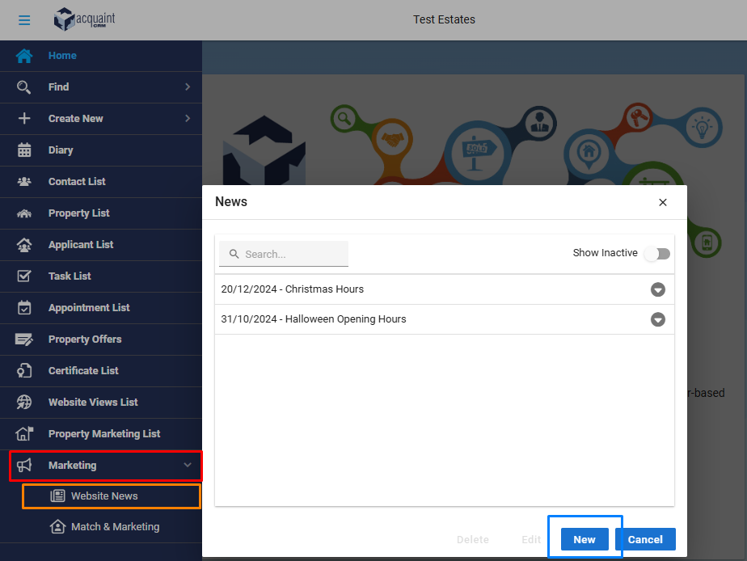Image resolution: width=747 pixels, height=561 pixels.
Task: Click the New button
Action: click(x=585, y=539)
